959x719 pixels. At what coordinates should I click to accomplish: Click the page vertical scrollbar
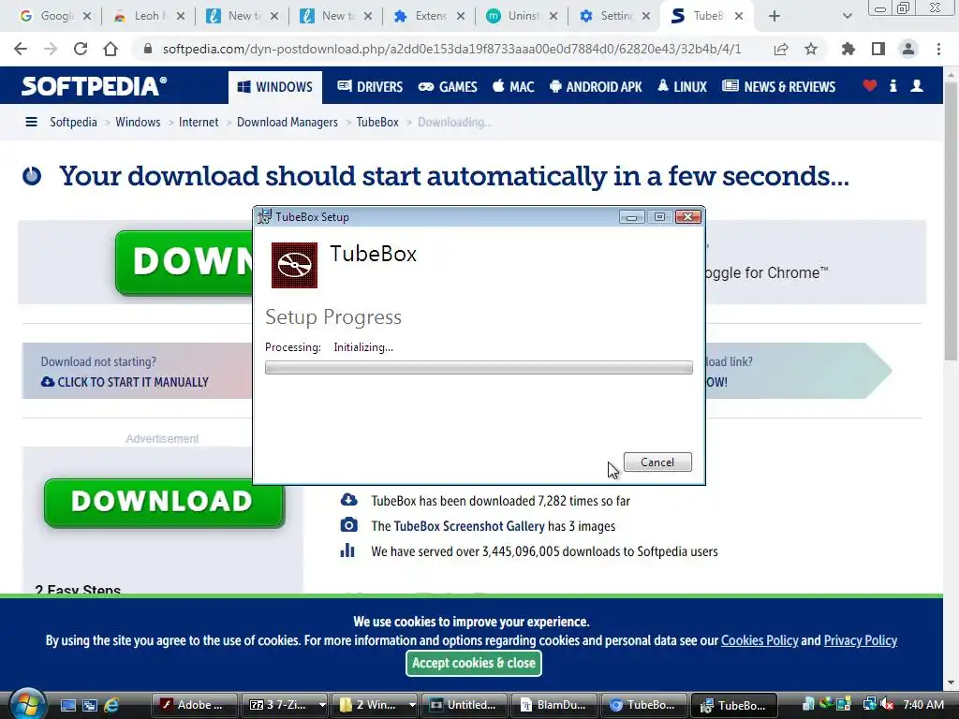tap(951, 220)
